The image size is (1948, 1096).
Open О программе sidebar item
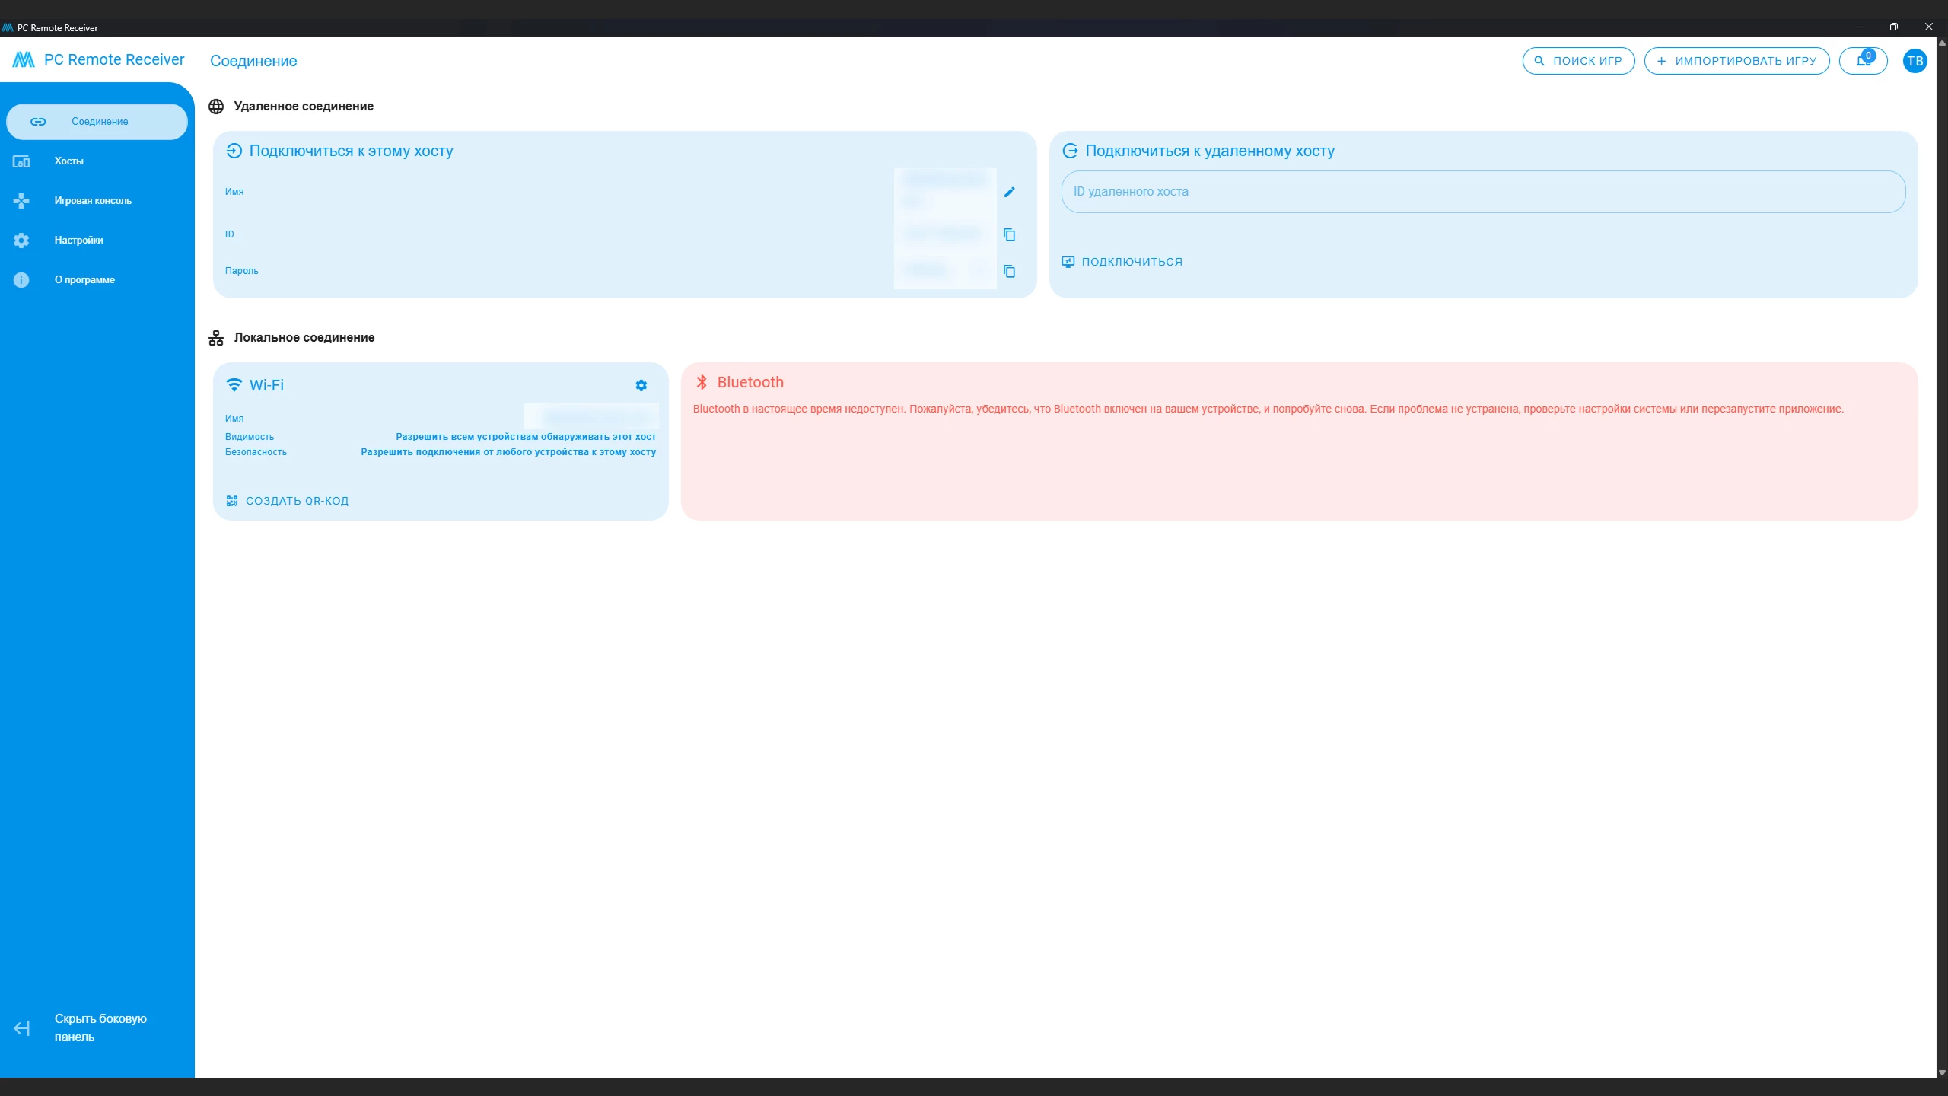pos(84,280)
